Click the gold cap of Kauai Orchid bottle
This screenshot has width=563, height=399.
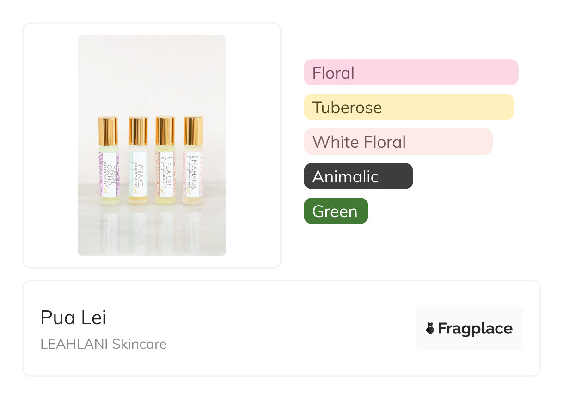(108, 131)
